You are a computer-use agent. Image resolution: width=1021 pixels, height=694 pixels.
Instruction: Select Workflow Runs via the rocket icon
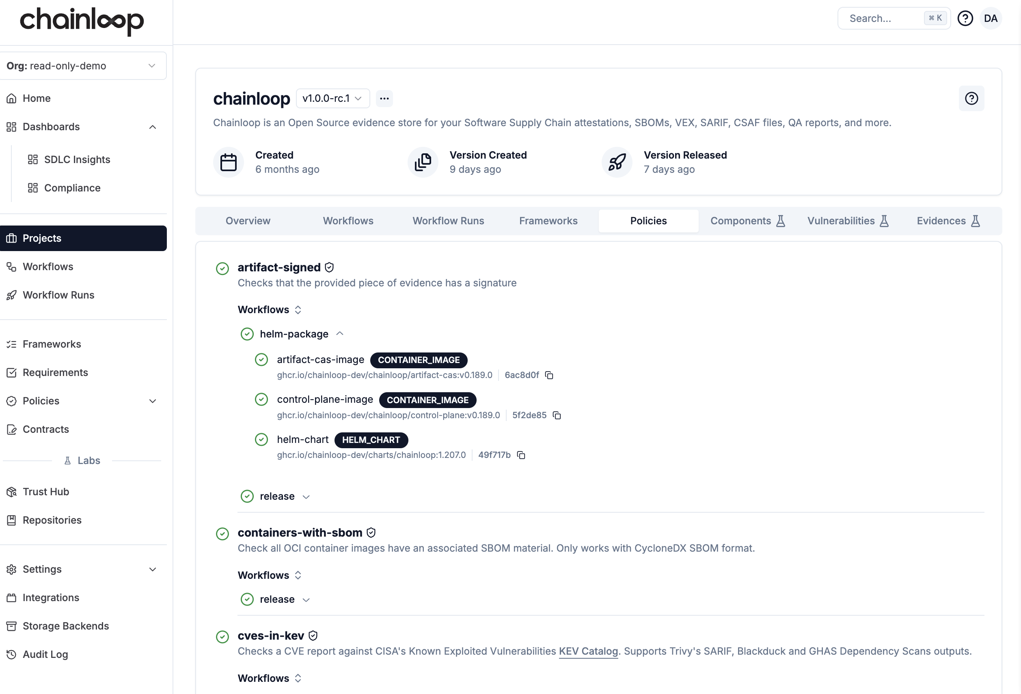click(x=58, y=295)
